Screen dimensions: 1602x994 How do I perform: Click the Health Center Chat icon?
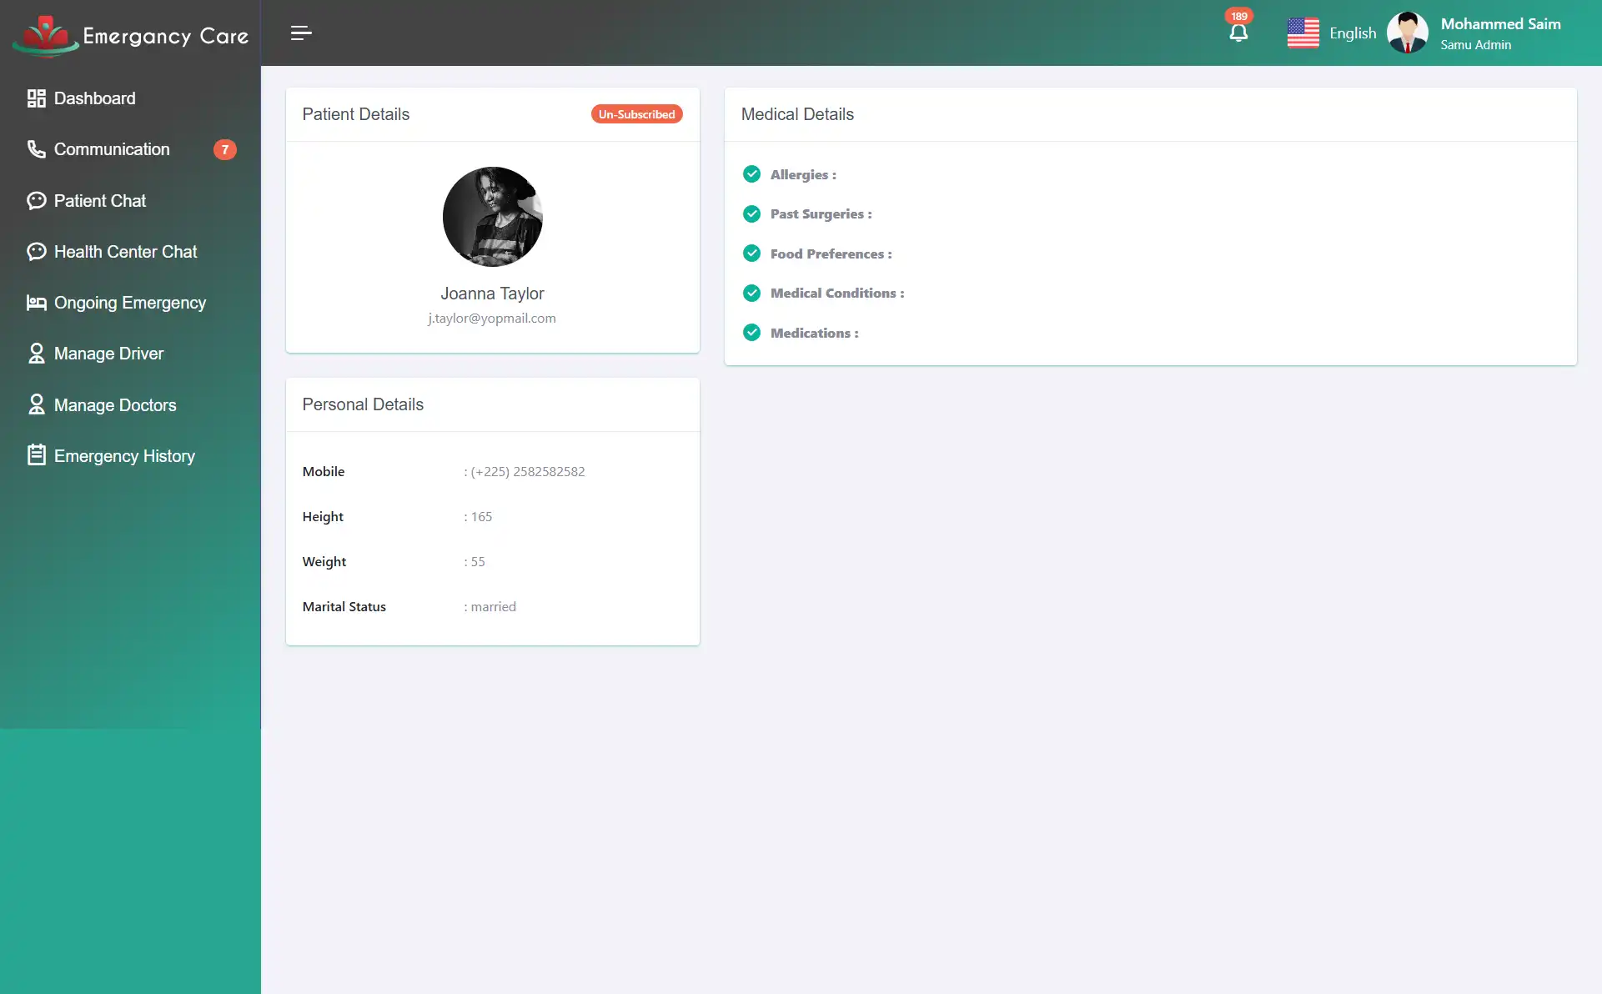(x=36, y=251)
